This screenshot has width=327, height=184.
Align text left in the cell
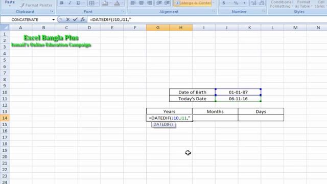[x=133, y=3]
